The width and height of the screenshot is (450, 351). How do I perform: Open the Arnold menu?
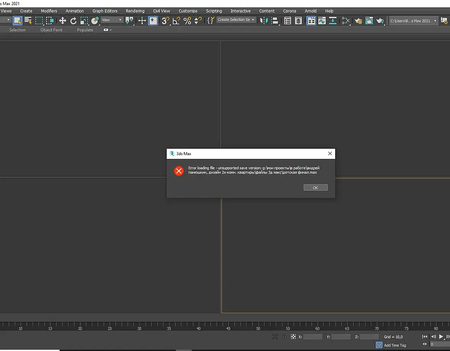pos(310,11)
